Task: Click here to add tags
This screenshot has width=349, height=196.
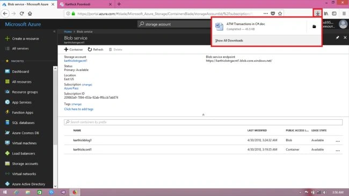Action: (x=78, y=109)
